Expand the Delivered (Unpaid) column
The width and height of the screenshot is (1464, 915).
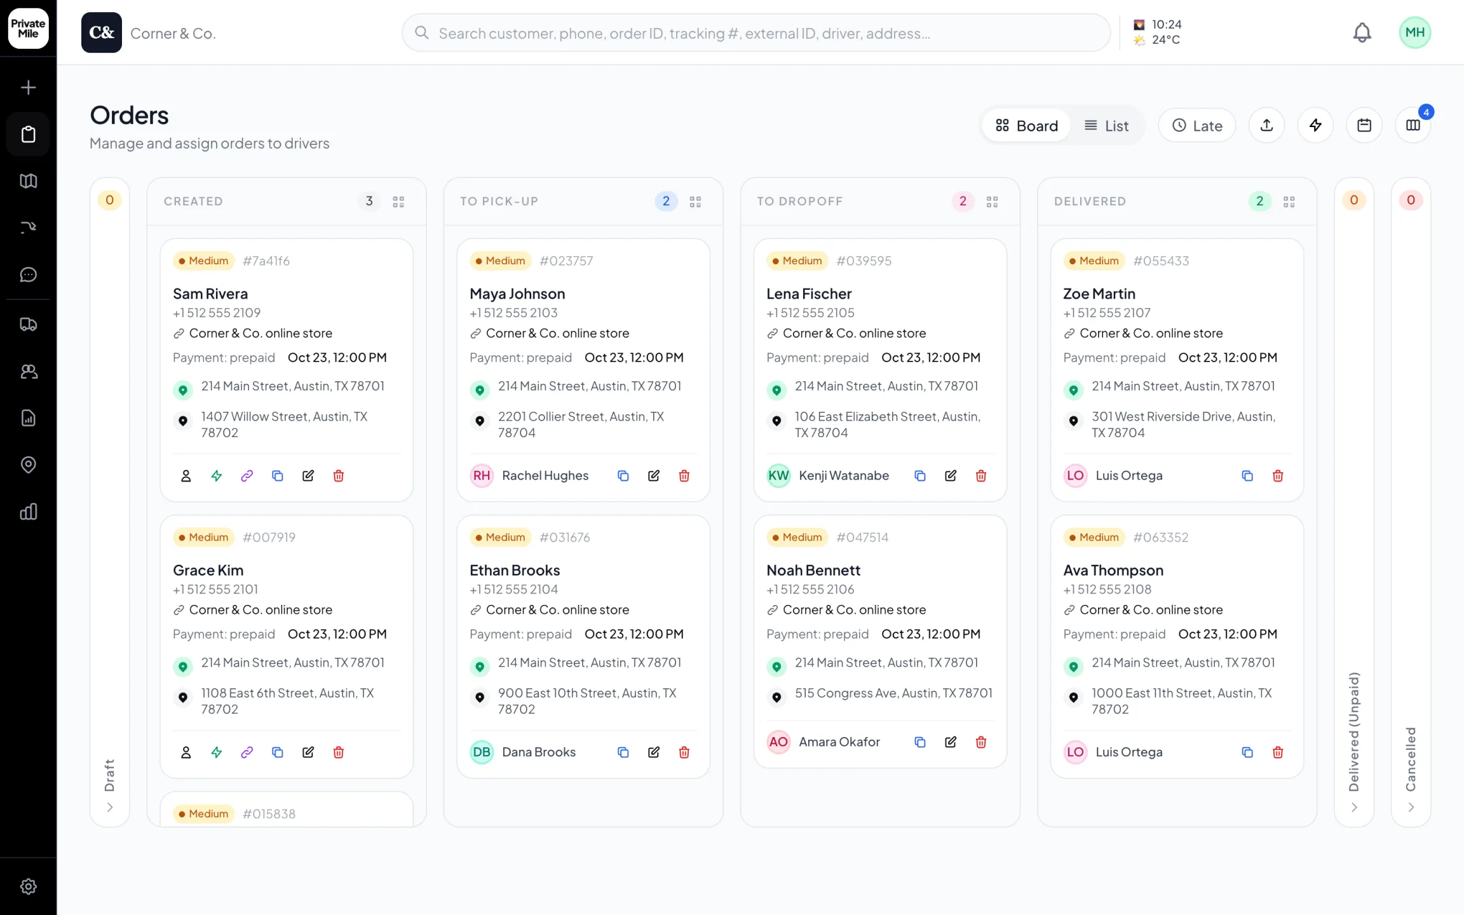tap(1353, 807)
